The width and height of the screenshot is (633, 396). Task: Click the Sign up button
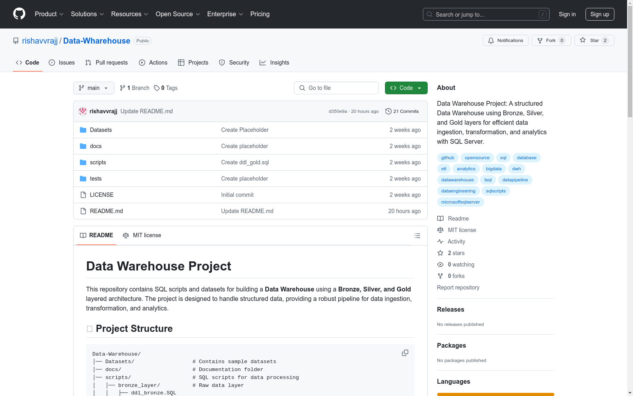coord(600,14)
